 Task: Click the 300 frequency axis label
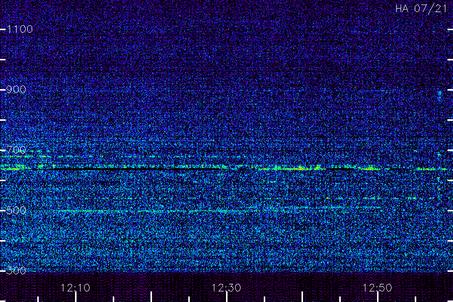click(x=16, y=271)
